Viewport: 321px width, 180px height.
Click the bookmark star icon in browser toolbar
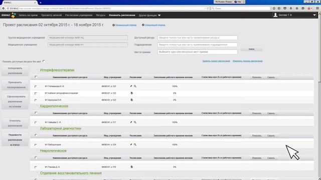coord(274,8)
